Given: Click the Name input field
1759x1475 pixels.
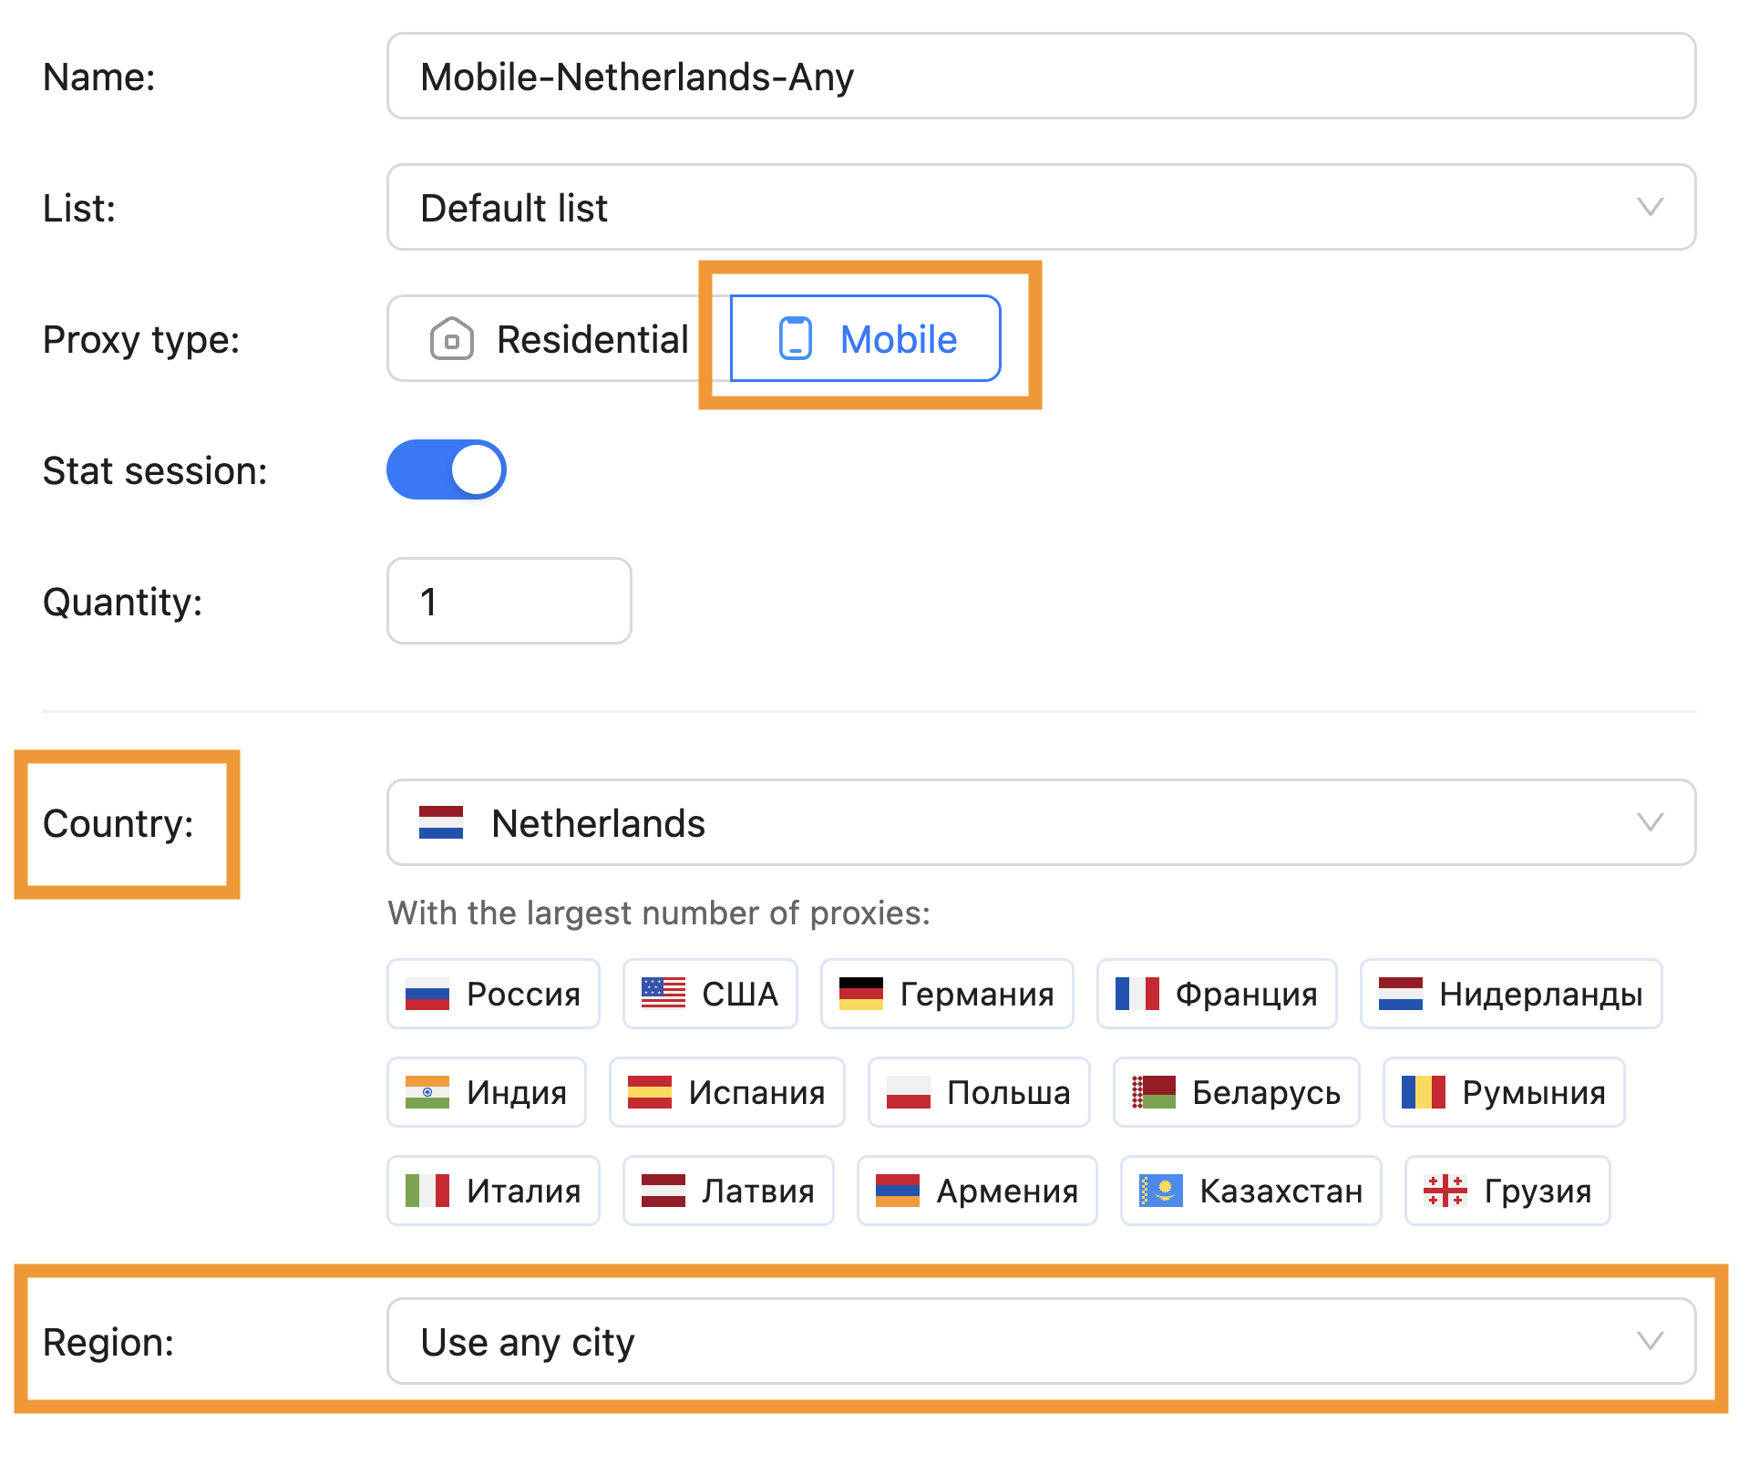Looking at the screenshot, I should [1041, 77].
